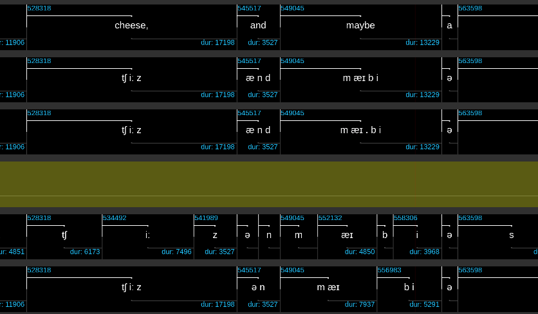Viewport: 538px width, 314px height.
Task: Click the olive-colored empty tier band
Action: (x=269, y=184)
